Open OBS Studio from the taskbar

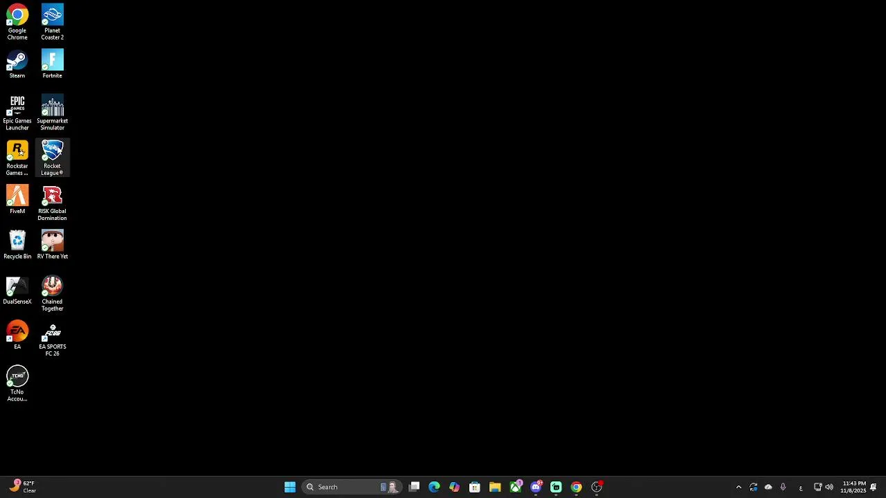(x=597, y=487)
